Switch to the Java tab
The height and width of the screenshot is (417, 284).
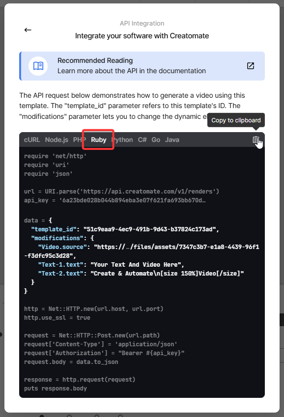[x=172, y=140]
